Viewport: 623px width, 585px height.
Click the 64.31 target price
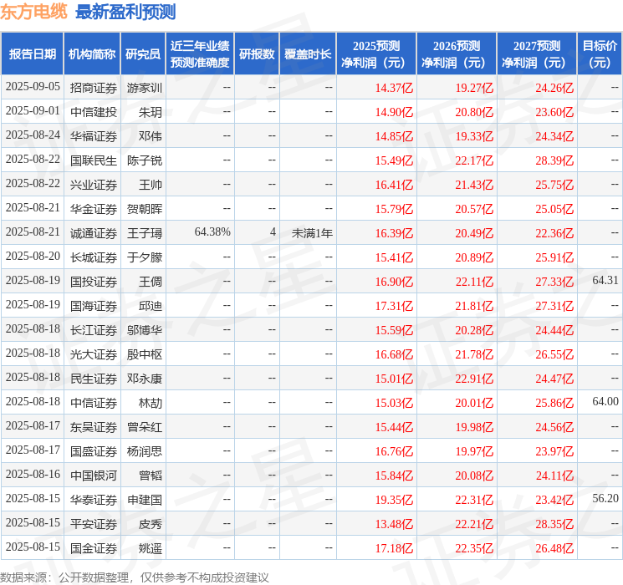605,281
